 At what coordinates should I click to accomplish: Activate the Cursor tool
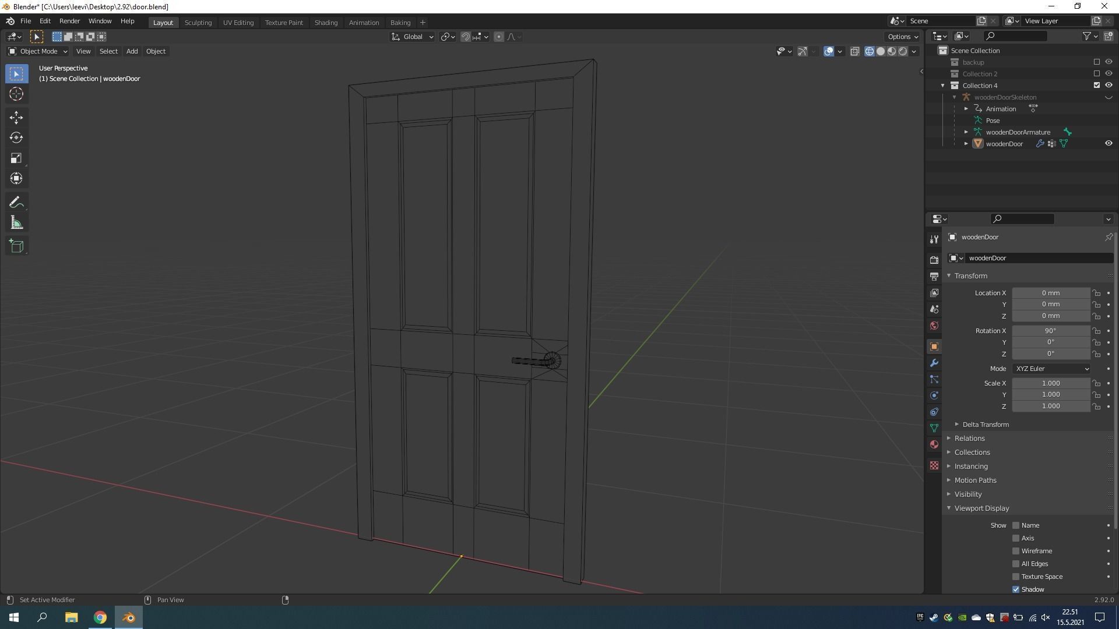point(16,94)
